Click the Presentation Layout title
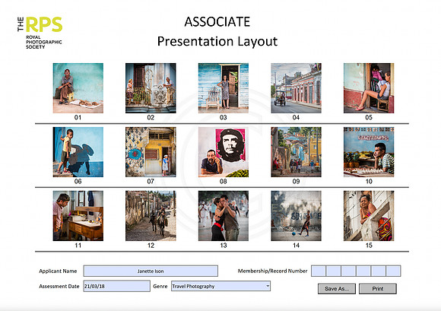 click(x=217, y=41)
